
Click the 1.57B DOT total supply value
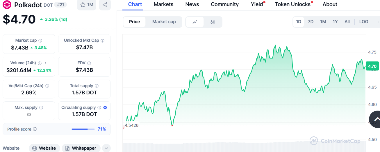[84, 93]
